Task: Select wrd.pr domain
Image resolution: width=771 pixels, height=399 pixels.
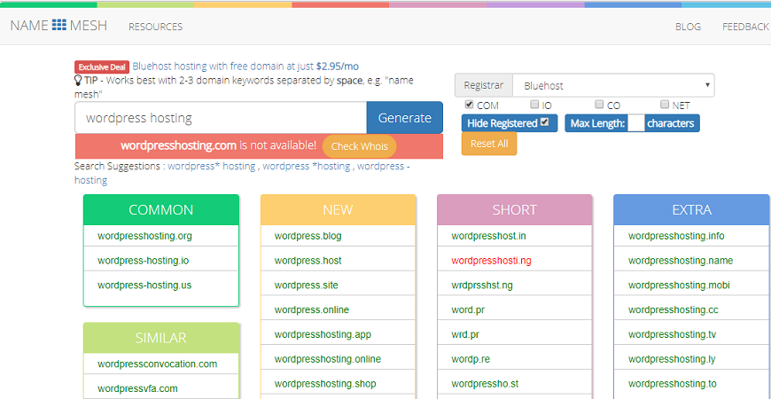Action: [465, 334]
